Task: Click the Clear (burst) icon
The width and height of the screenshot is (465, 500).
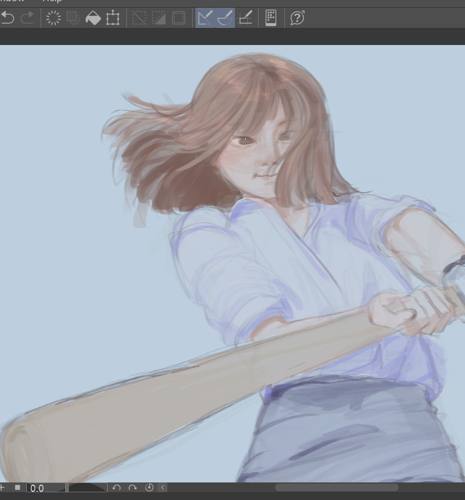Action: (x=53, y=18)
